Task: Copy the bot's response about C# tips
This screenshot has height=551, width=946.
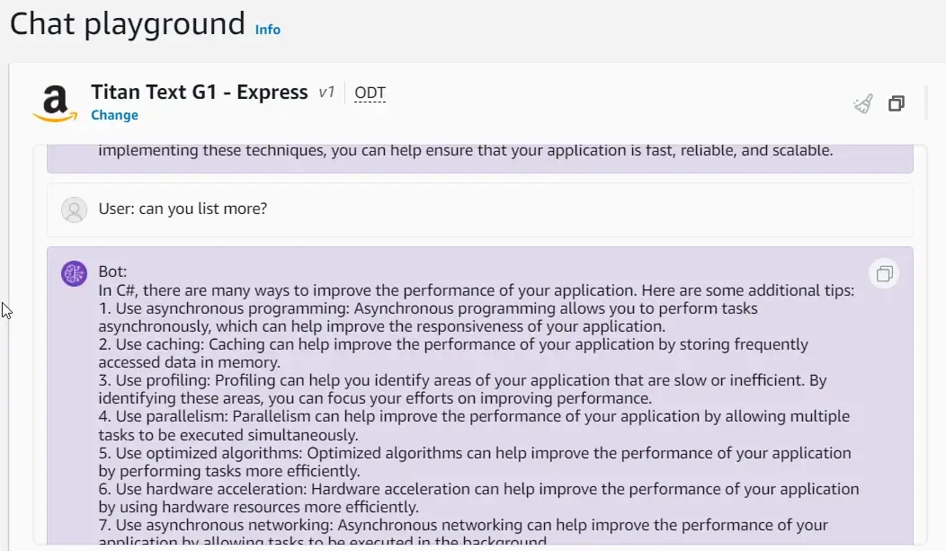Action: tap(884, 273)
